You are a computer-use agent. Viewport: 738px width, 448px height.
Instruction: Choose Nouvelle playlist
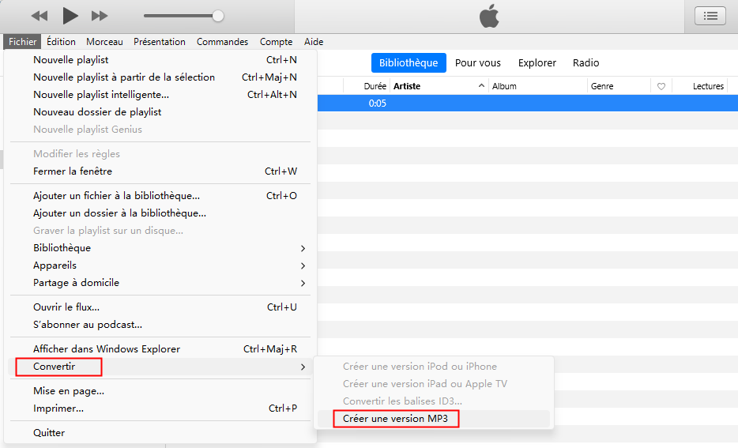(160, 60)
